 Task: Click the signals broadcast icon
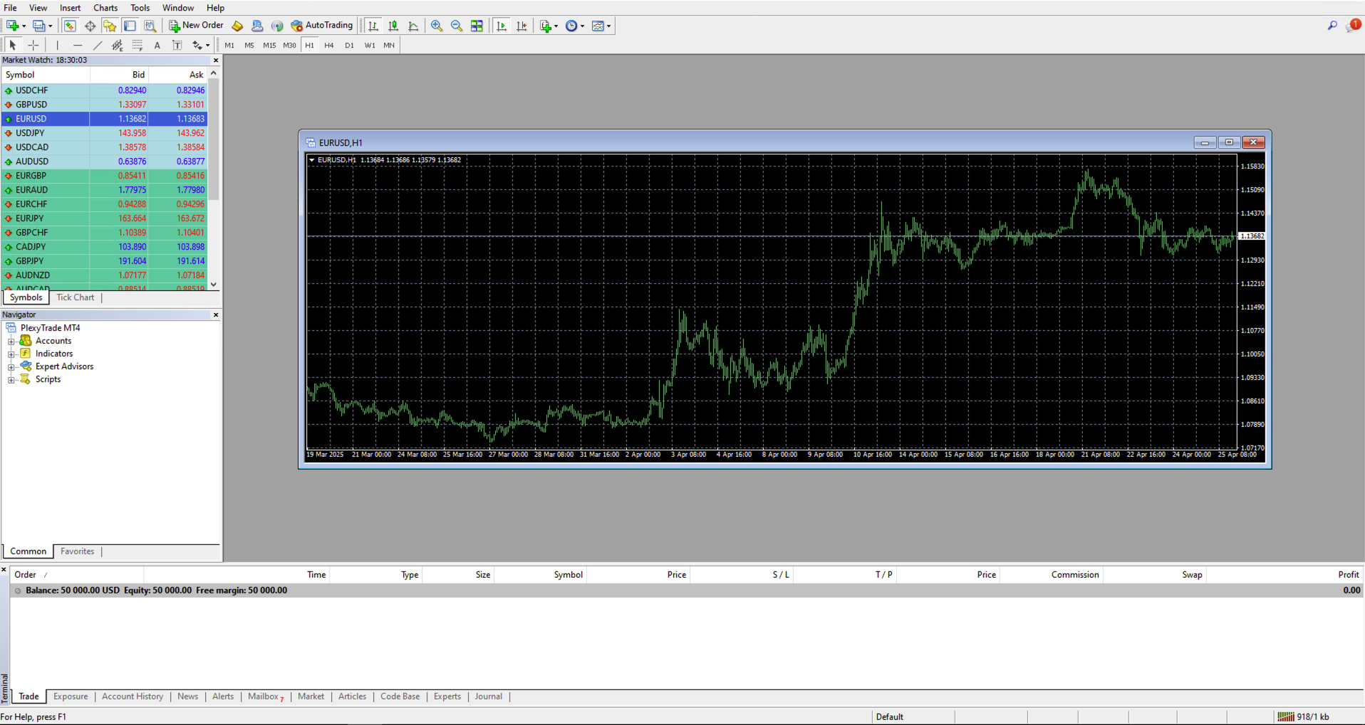point(277,26)
